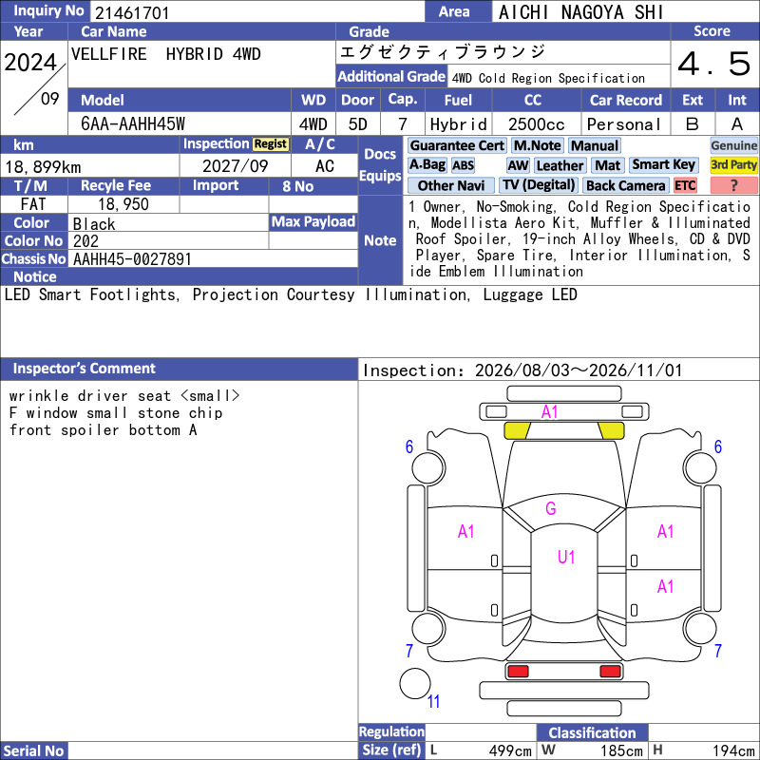This screenshot has width=760, height=760.
Task: Click the transmission value FAT
Action: click(x=33, y=204)
